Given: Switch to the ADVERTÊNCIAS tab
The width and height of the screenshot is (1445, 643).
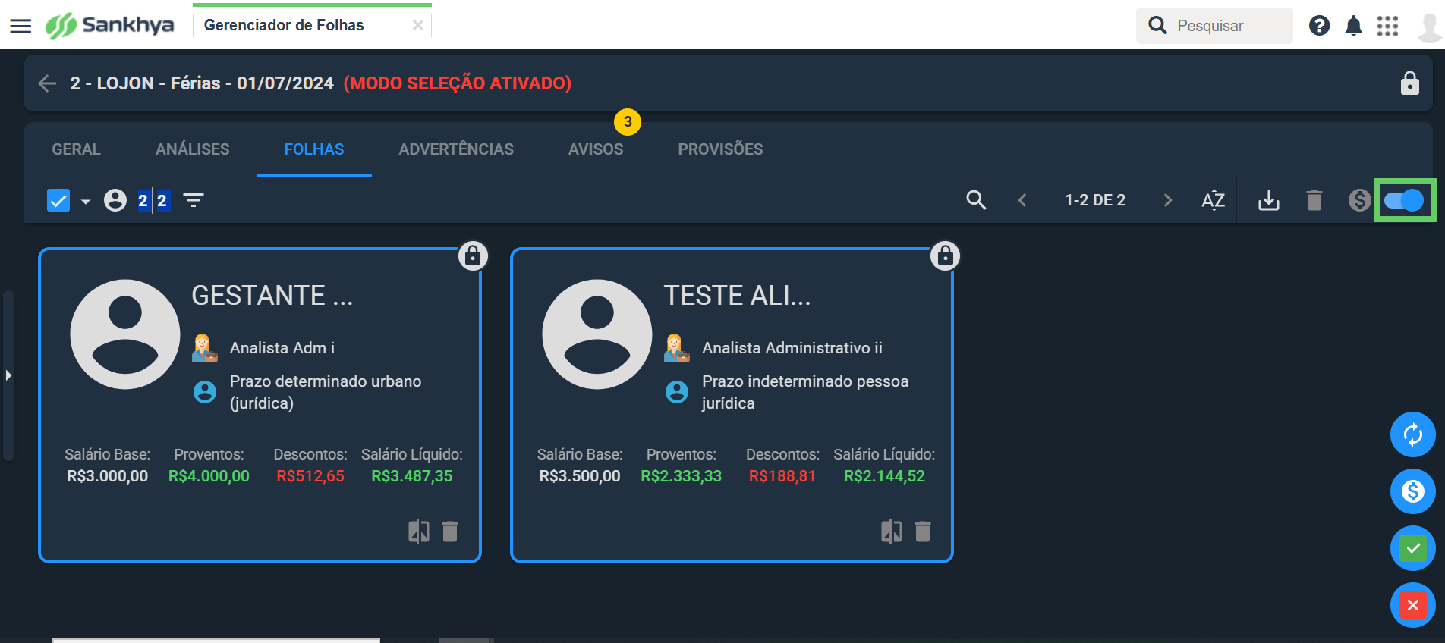Looking at the screenshot, I should (x=456, y=149).
